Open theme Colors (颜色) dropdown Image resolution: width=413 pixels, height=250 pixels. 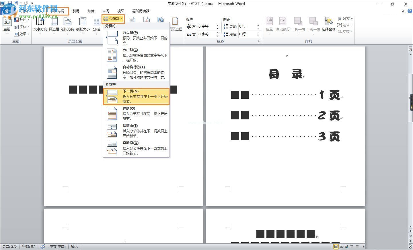[x=22, y=20]
